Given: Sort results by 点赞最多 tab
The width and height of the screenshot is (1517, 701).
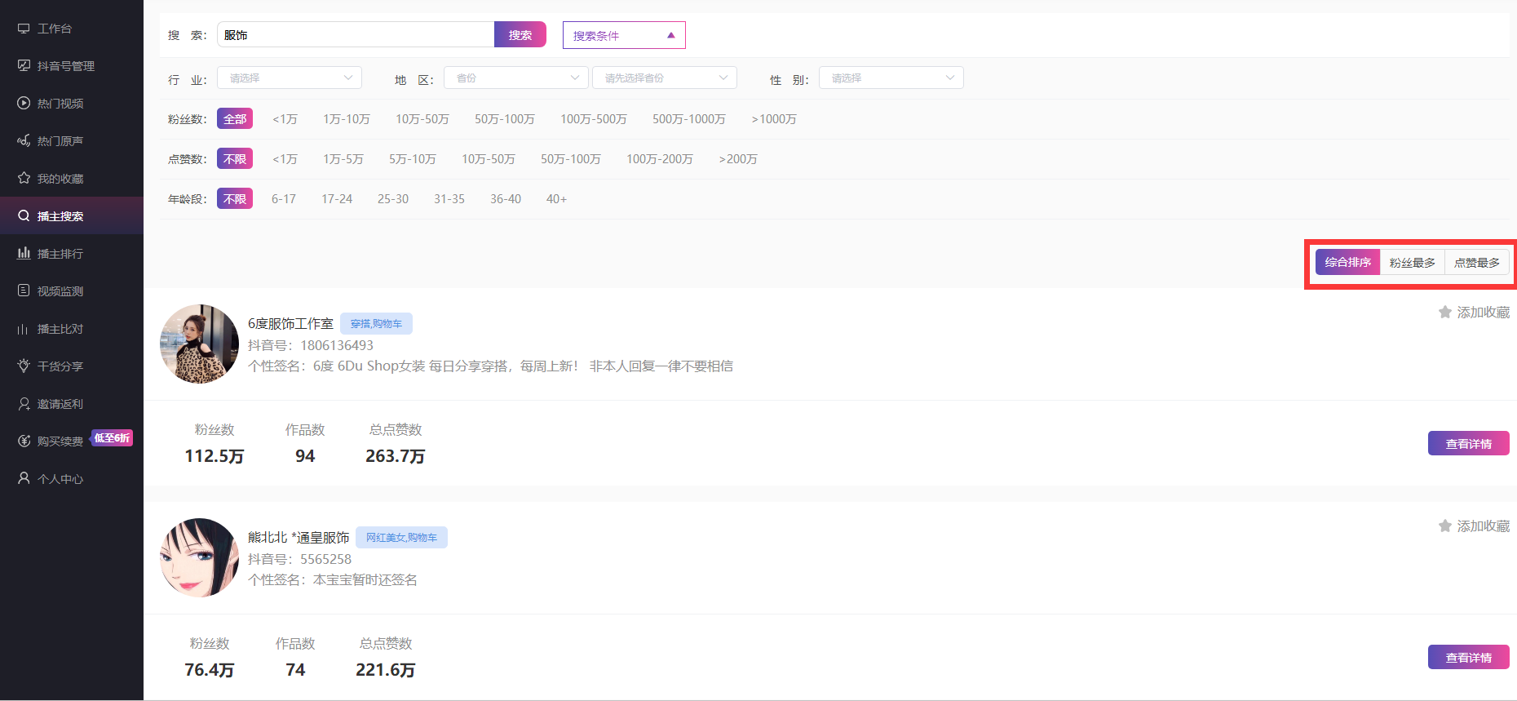Looking at the screenshot, I should point(1476,263).
